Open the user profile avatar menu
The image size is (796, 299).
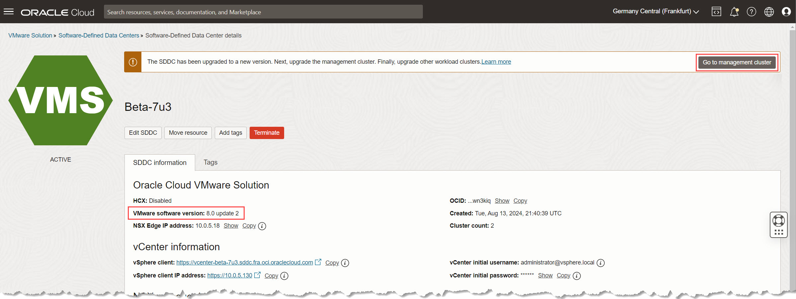(x=786, y=12)
